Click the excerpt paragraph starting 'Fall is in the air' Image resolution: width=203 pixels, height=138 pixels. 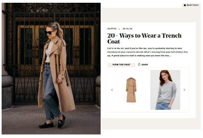[148, 52]
